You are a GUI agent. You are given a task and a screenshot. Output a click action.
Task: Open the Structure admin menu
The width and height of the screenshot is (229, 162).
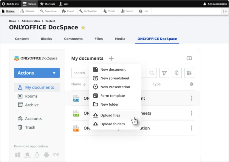tap(27, 11)
